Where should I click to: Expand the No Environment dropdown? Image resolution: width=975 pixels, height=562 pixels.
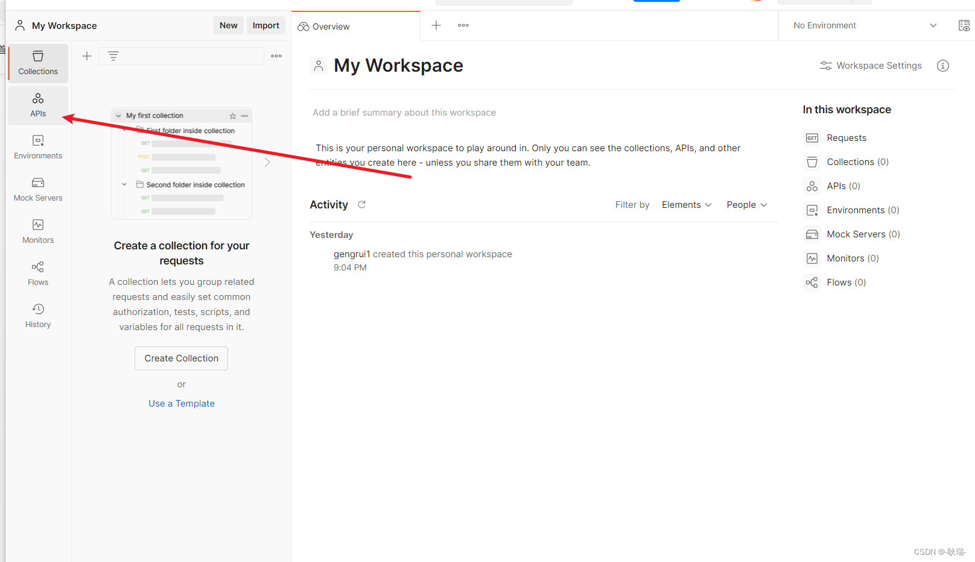(865, 25)
